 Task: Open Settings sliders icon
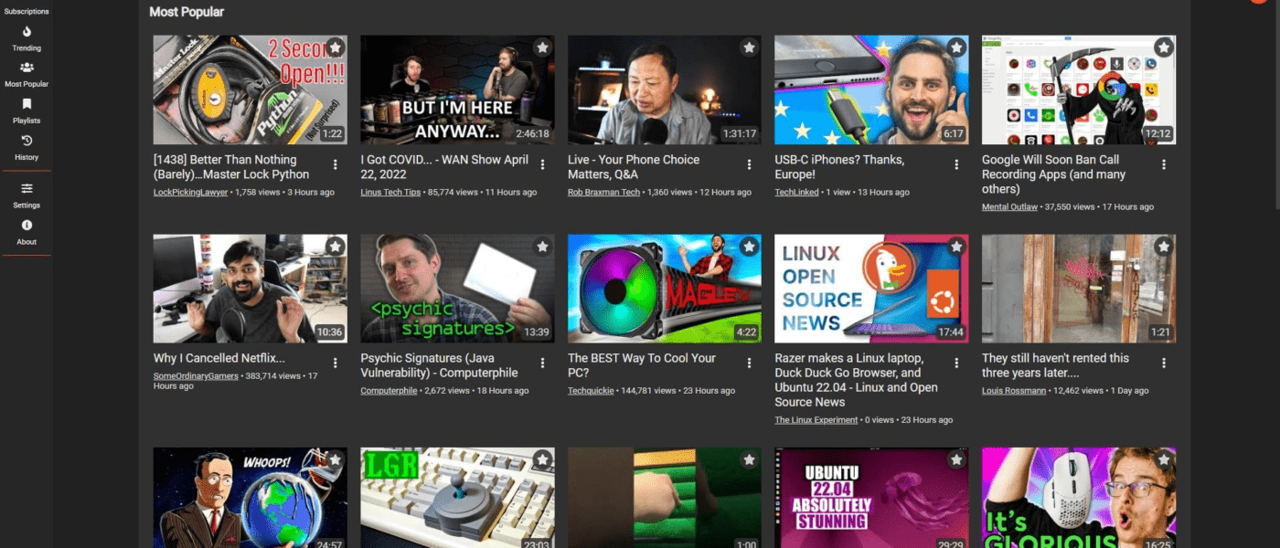[27, 188]
